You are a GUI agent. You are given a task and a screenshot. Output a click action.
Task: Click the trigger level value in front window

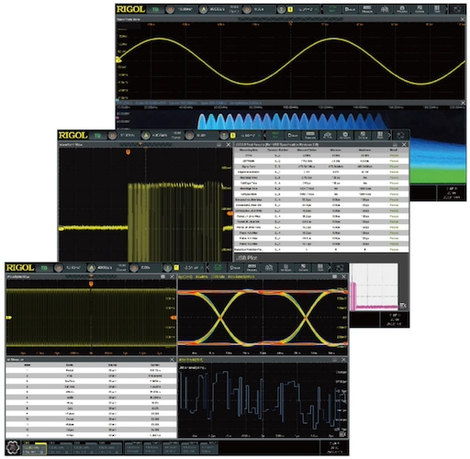[191, 268]
